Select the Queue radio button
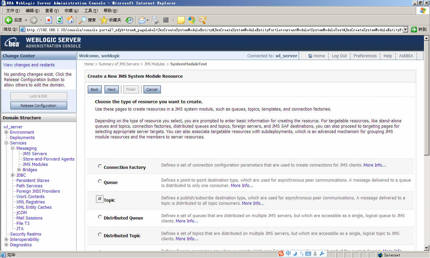 click(x=100, y=181)
